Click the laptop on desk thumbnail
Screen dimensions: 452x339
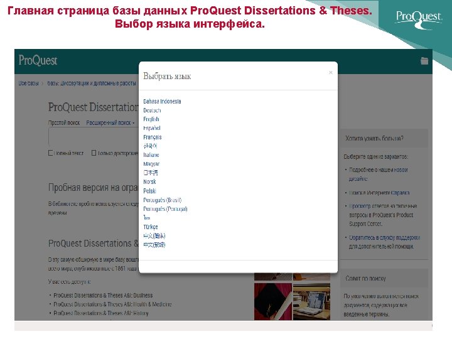tap(311, 301)
